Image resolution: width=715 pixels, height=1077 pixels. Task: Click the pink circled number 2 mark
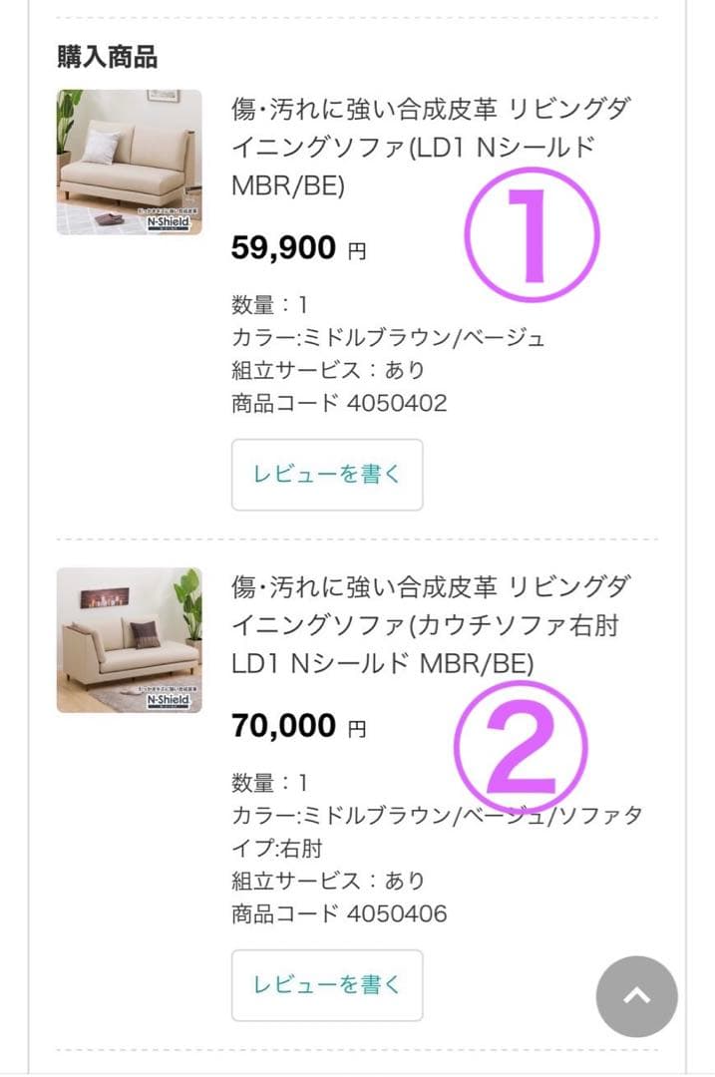tap(522, 746)
